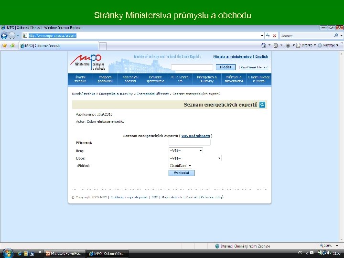Click the vertical scrollbar up arrow
The image size is (344, 258).
click(342, 54)
